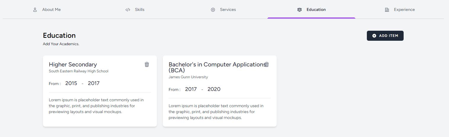The image size is (449, 137).
Task: Click the Bachelor's card Lorem ipsum description
Action: (216, 112)
